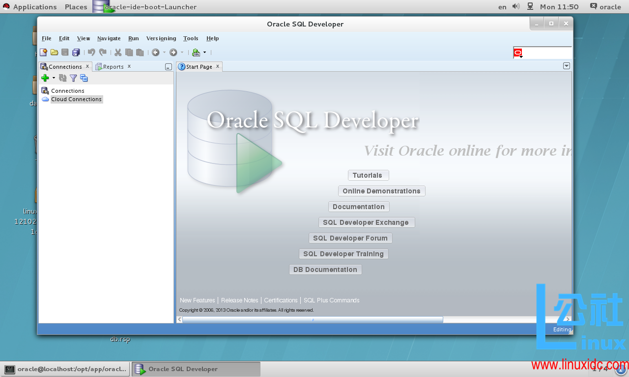Viewport: 629px width, 377px height.
Task: Open SQL Worksheet with the SQL icon
Action: click(196, 53)
